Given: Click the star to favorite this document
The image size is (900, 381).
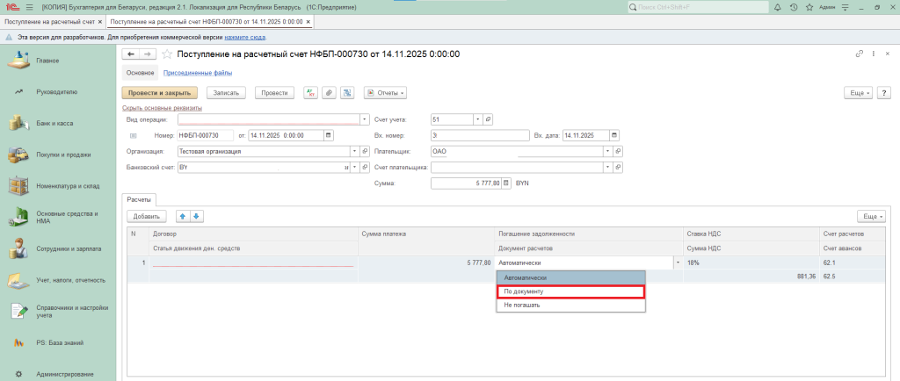Looking at the screenshot, I should point(167,54).
